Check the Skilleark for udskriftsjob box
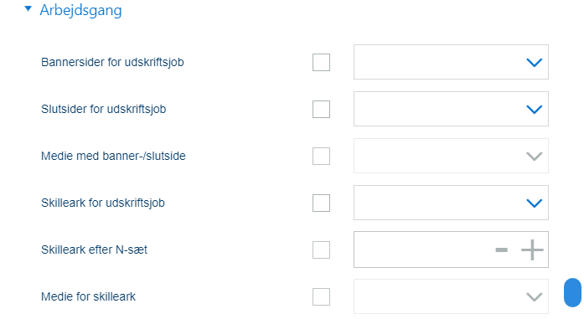 [321, 203]
